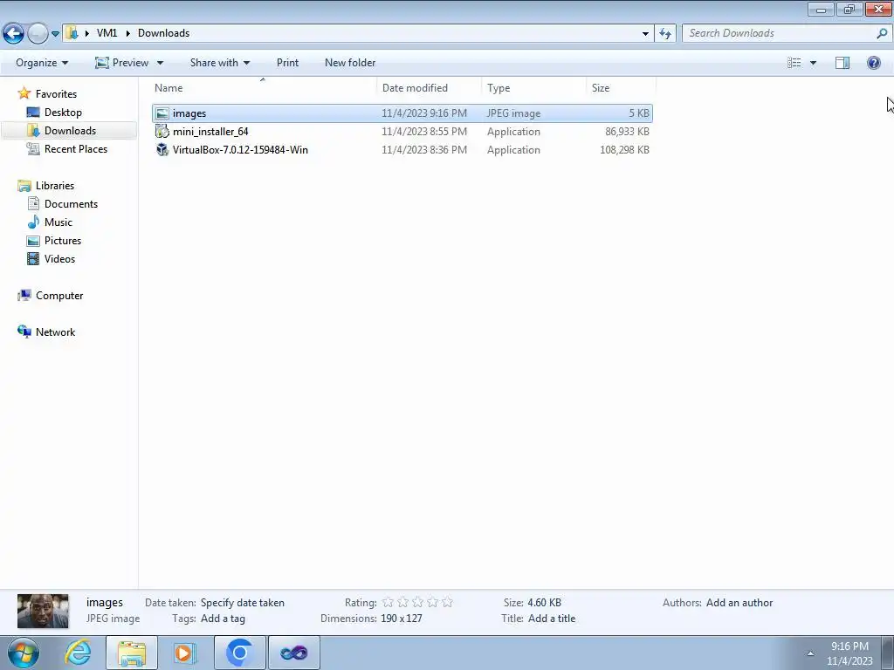Select Computer in the navigation pane
Viewport: 894px width, 670px height.
point(59,296)
